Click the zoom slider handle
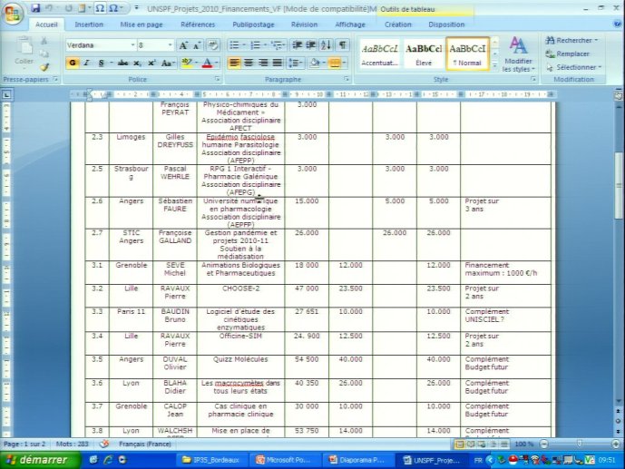Viewport: 625px width, 469px height. 580,444
